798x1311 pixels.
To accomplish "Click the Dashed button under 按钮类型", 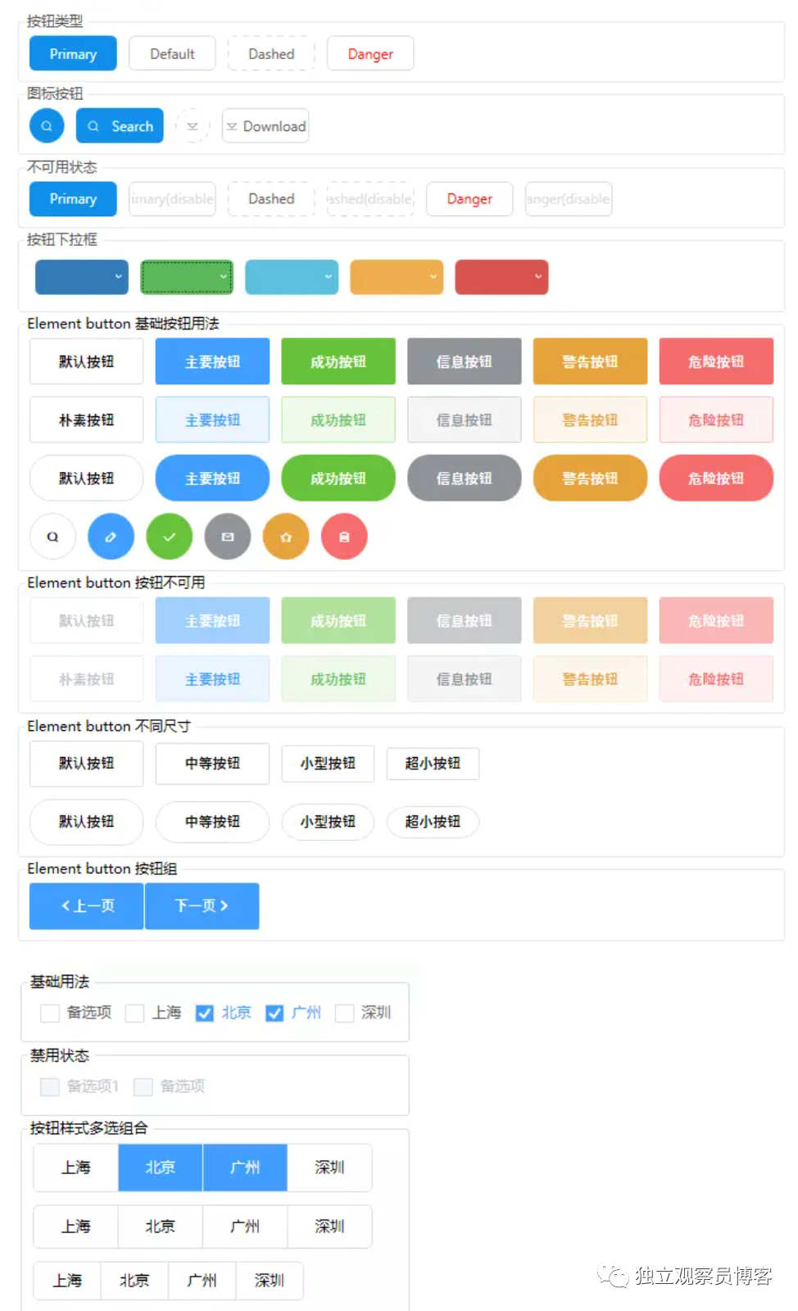I will pyautogui.click(x=271, y=53).
